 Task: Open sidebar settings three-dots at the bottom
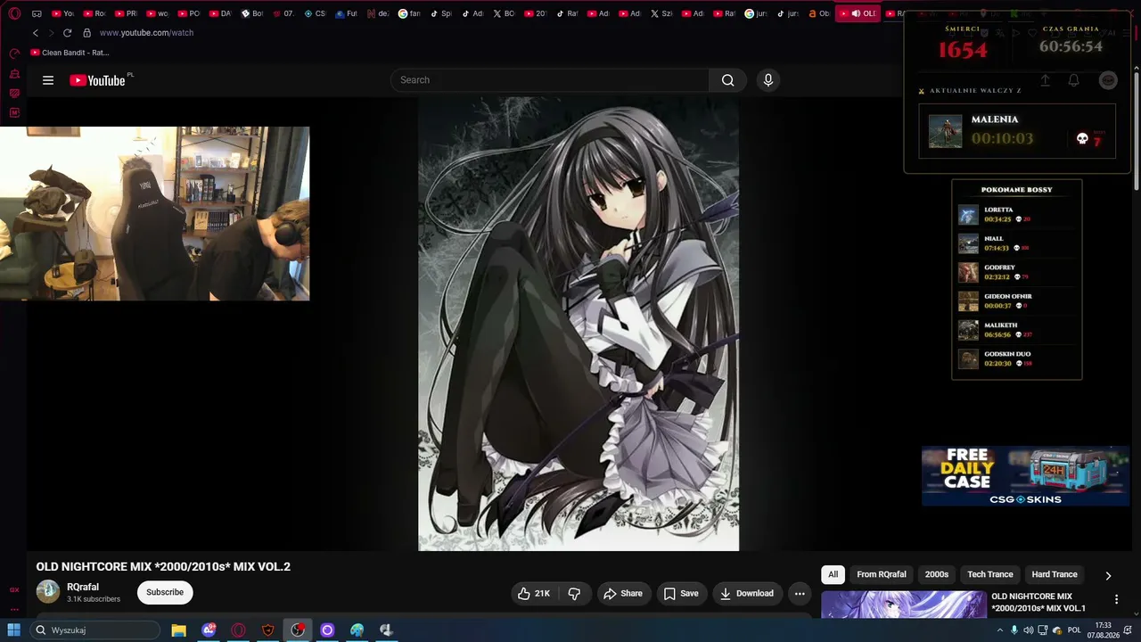click(x=14, y=610)
